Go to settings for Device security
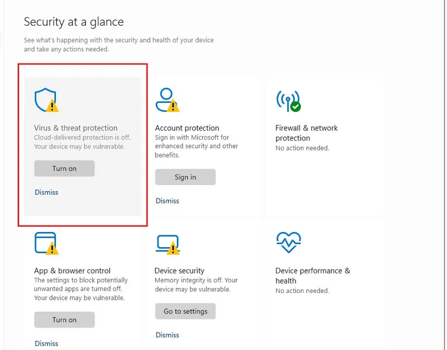447x350 pixels. coord(186,311)
